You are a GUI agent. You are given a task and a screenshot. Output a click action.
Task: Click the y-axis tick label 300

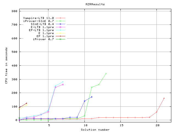click(14, 79)
